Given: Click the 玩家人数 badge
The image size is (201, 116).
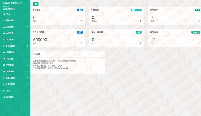Looking at the screenshot, I should click(x=196, y=32).
